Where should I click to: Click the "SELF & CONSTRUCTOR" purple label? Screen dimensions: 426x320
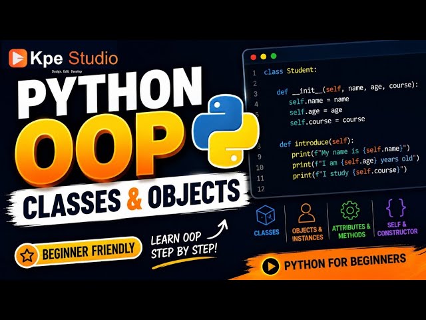click(397, 229)
